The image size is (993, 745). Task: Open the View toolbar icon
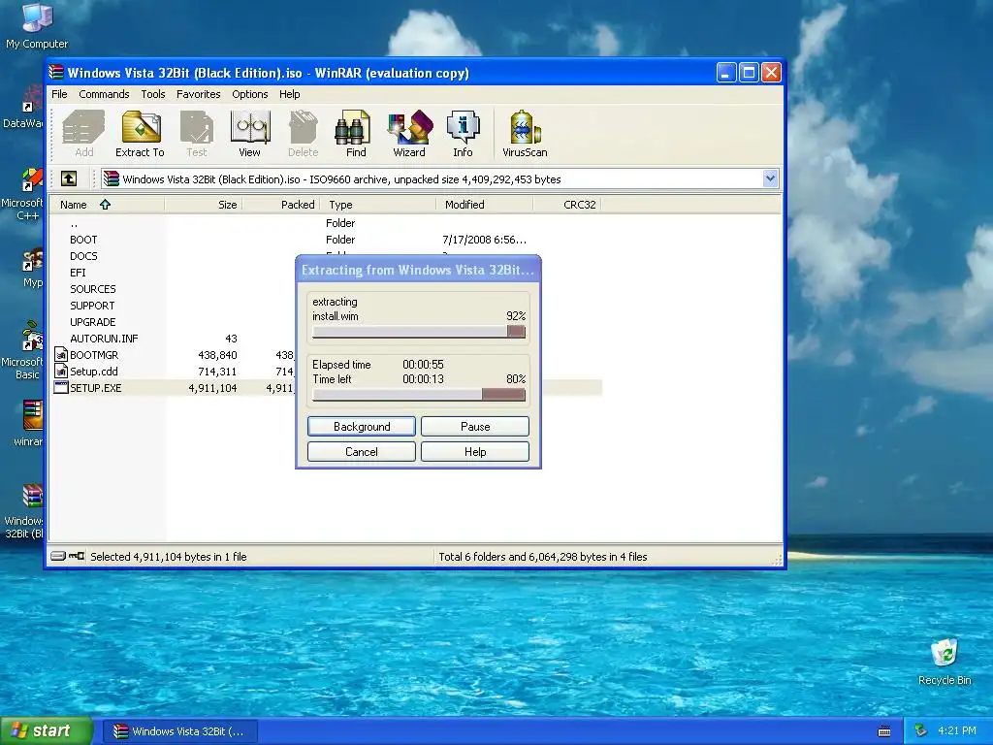[x=249, y=133]
